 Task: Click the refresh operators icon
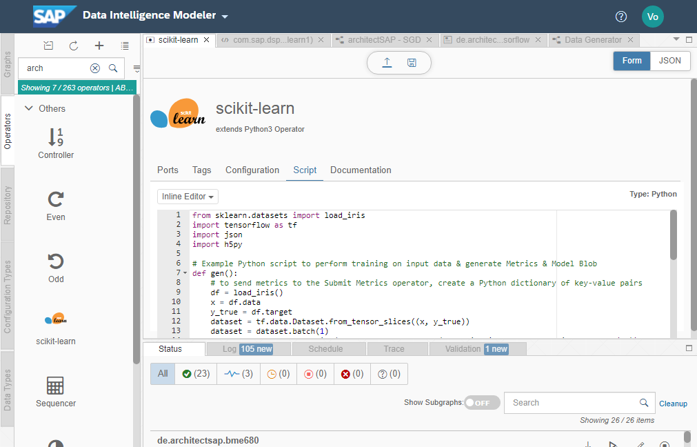point(74,46)
